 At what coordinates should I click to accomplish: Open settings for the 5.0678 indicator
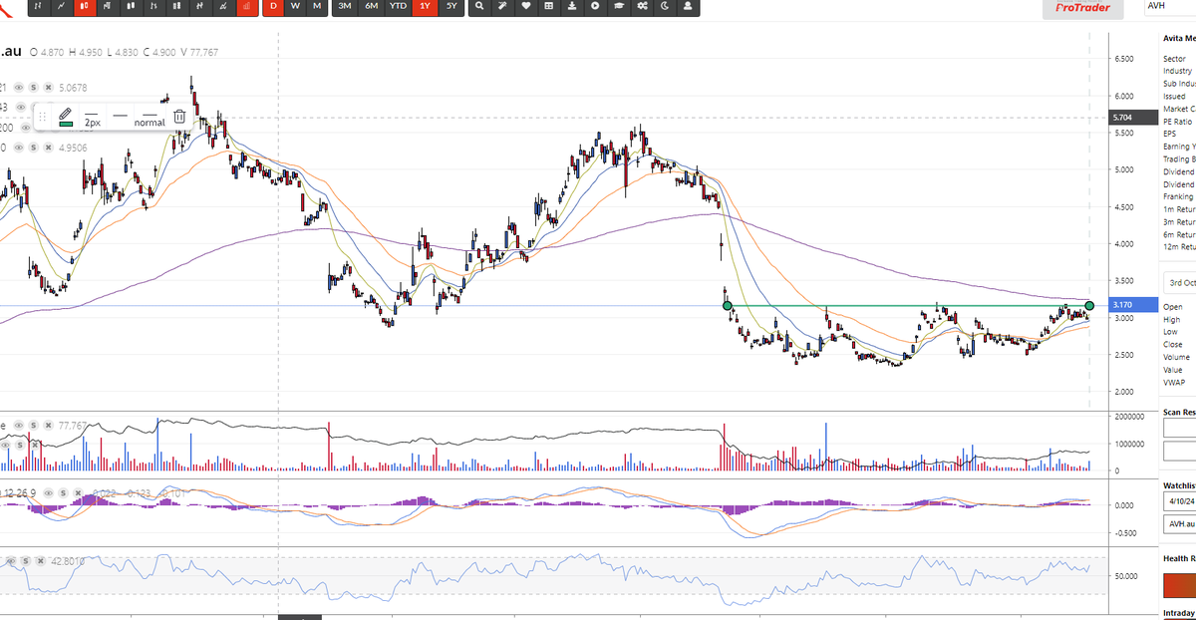click(34, 88)
